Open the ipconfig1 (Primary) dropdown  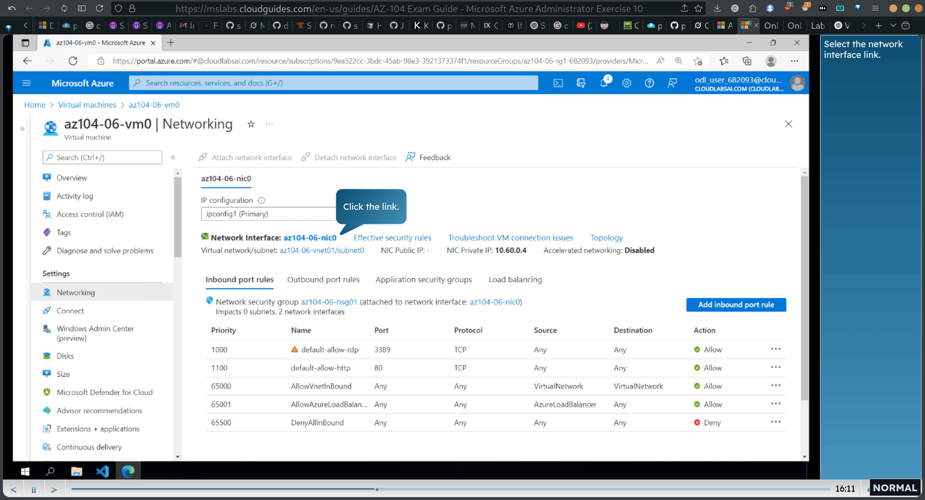pos(269,214)
